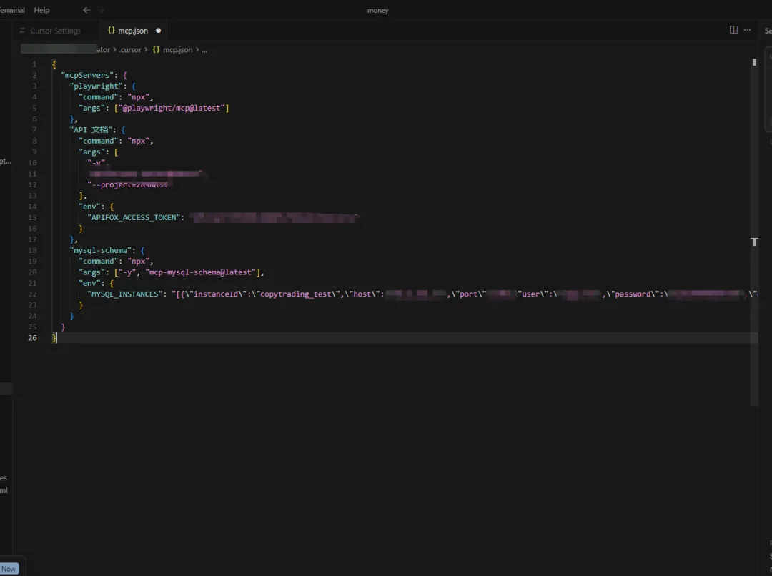The height and width of the screenshot is (576, 772).
Task: Click the money title in title bar
Action: [x=377, y=10]
